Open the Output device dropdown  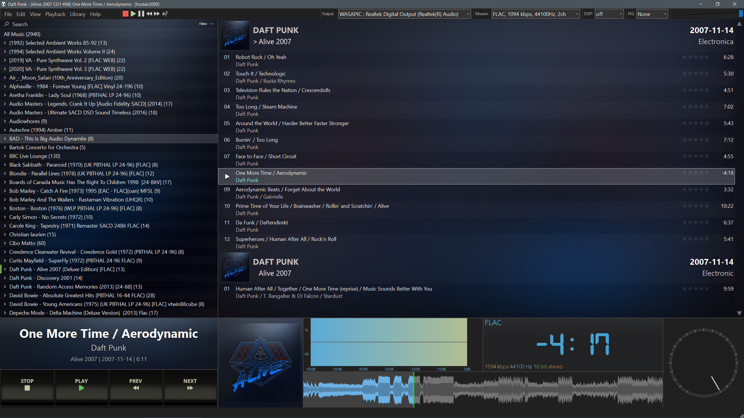[x=404, y=14]
